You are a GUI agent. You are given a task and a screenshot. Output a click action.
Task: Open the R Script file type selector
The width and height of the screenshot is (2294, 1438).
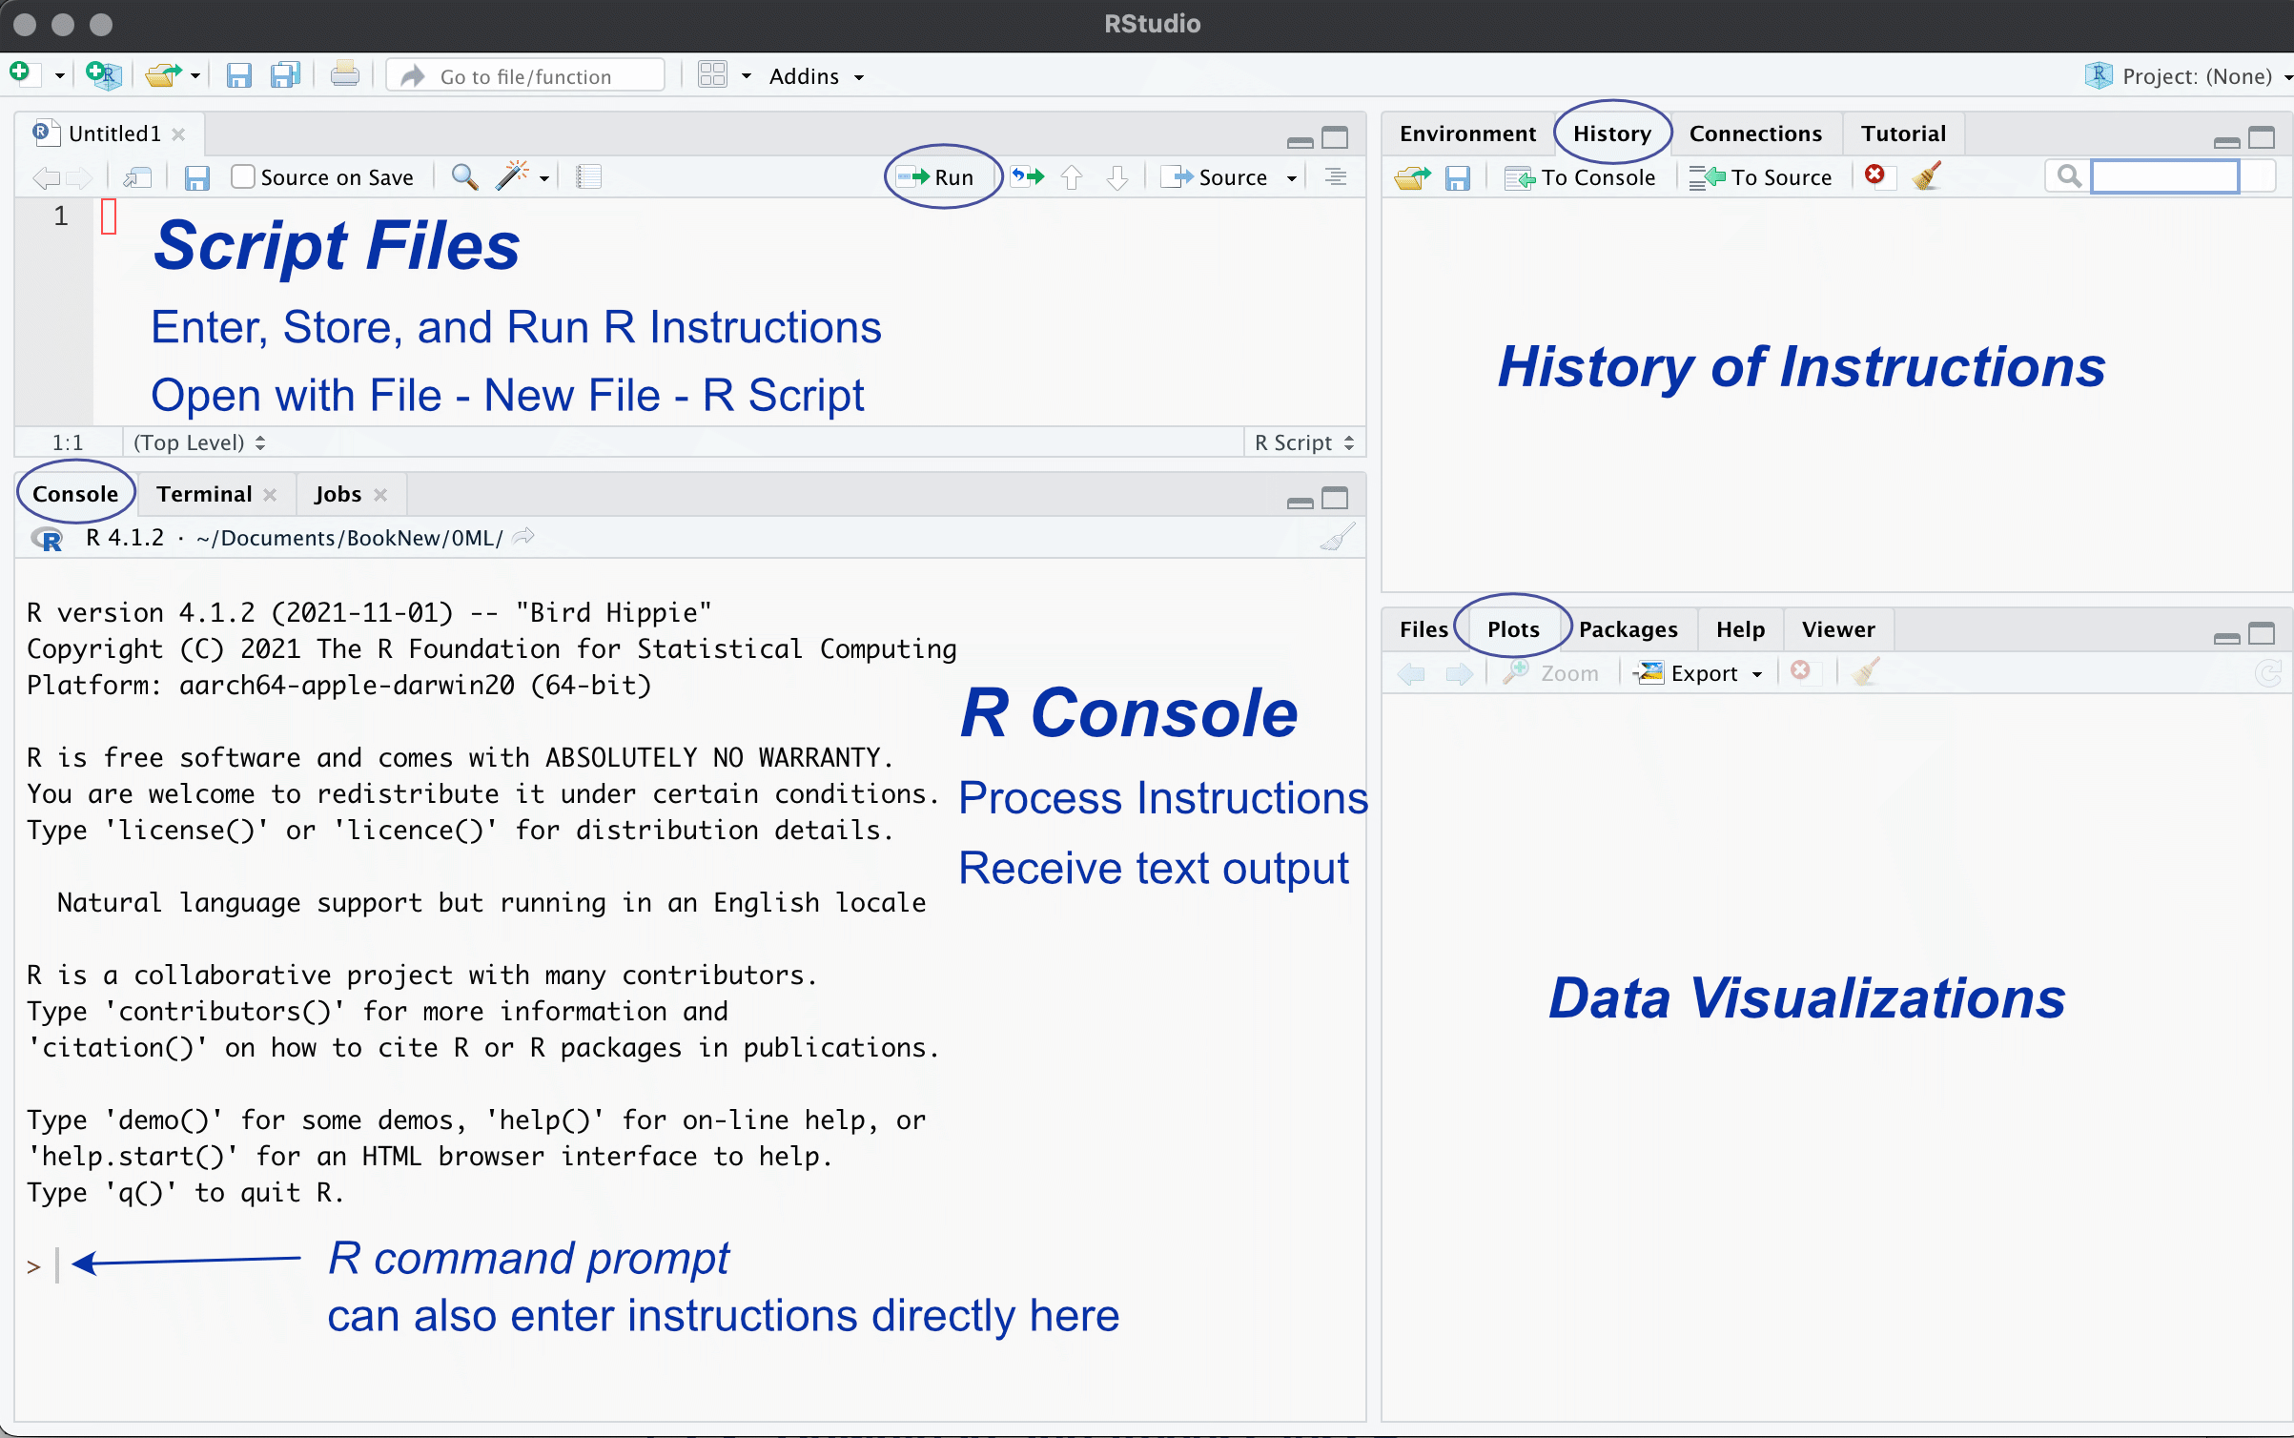click(x=1303, y=442)
